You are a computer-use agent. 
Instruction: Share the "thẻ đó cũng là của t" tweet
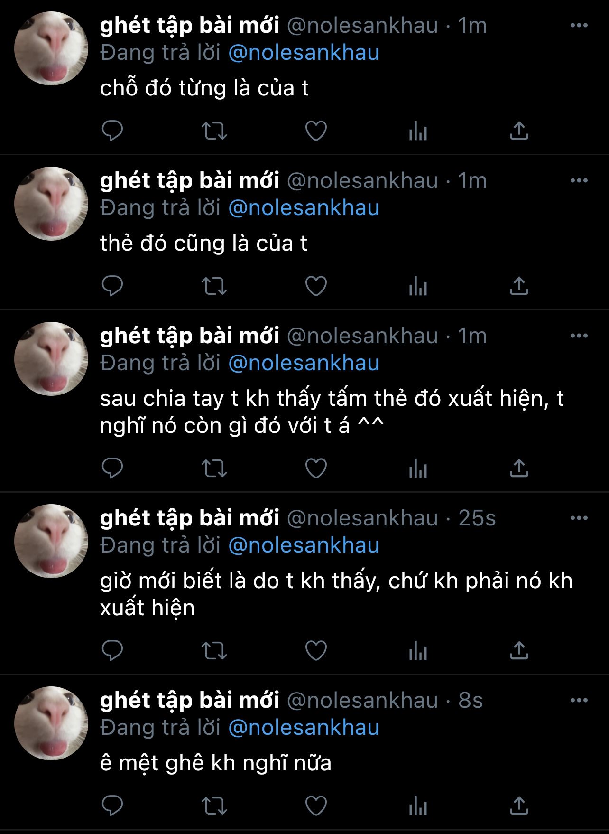[519, 286]
